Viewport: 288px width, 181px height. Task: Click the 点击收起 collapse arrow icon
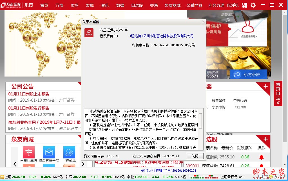[x=227, y=20]
